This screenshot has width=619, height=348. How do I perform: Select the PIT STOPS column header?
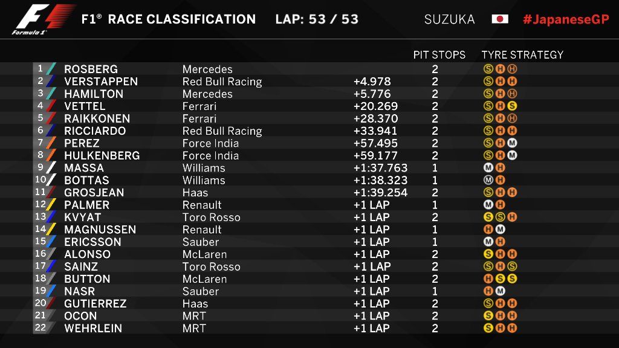point(439,54)
